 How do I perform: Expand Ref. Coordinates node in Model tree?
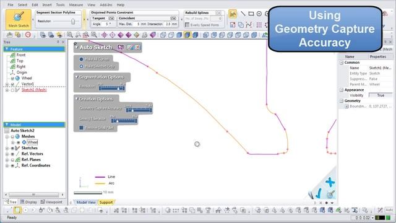(7, 165)
